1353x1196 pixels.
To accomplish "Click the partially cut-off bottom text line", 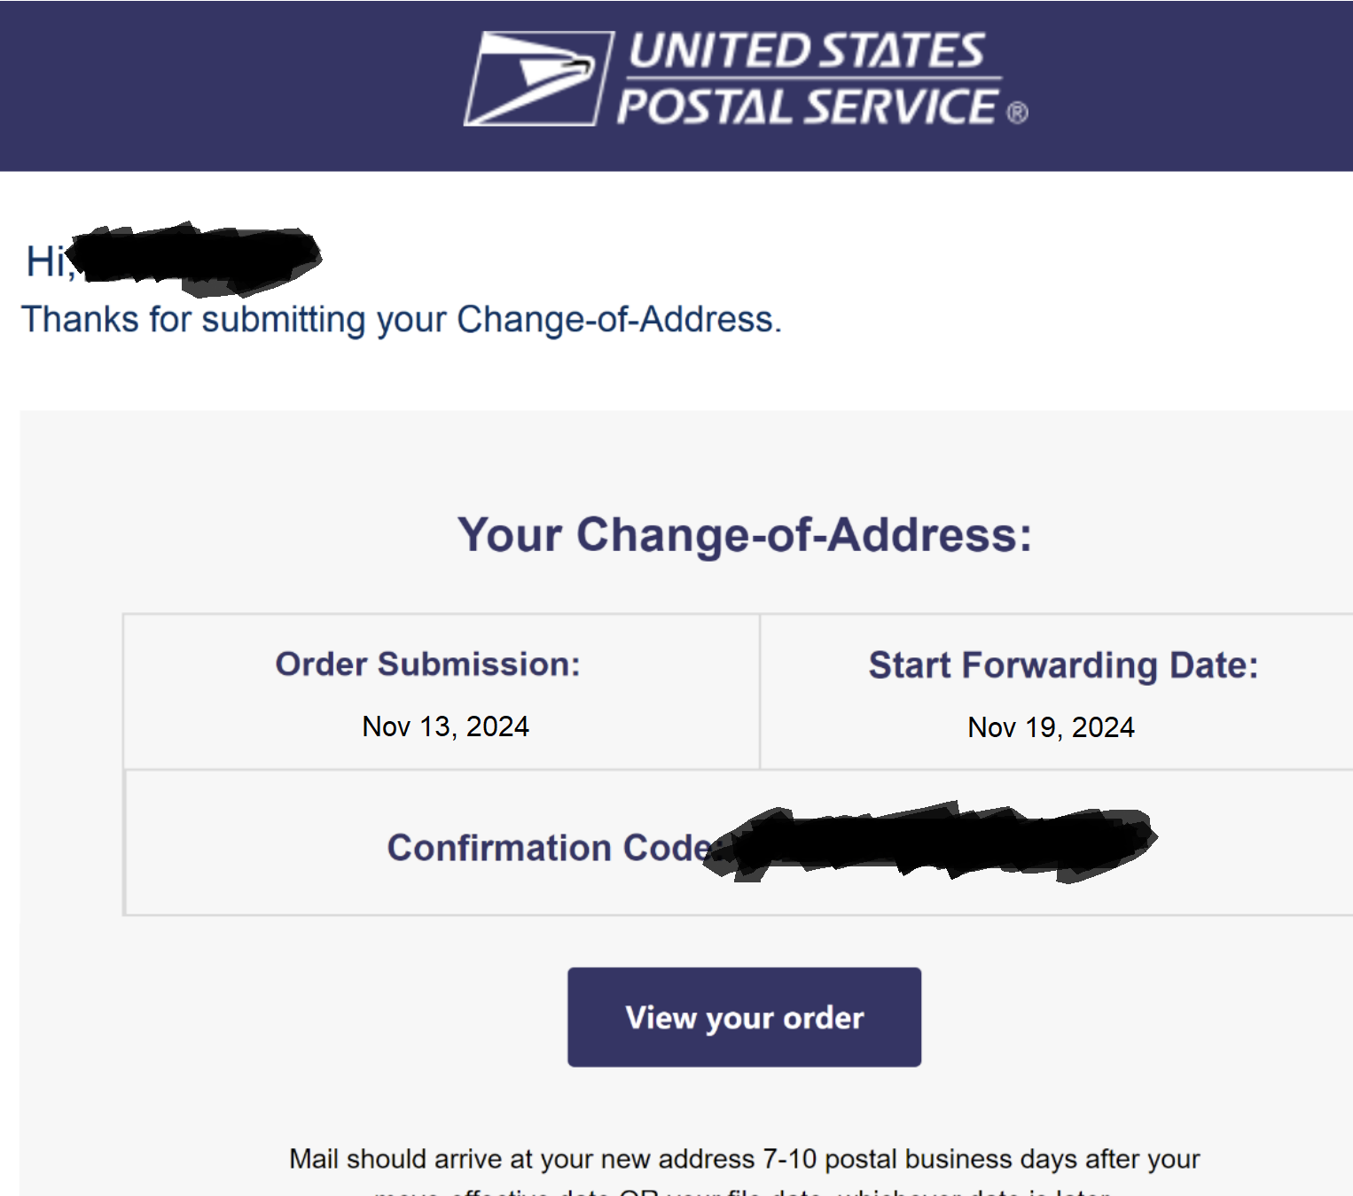I will [743, 1191].
